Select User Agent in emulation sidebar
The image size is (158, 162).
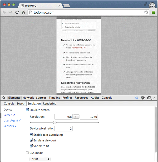pos(12,121)
